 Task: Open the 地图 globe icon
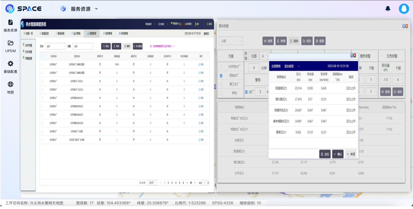coord(10,87)
